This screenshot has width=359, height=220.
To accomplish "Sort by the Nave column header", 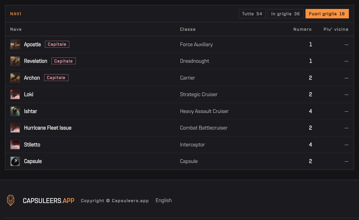I will pyautogui.click(x=16, y=29).
